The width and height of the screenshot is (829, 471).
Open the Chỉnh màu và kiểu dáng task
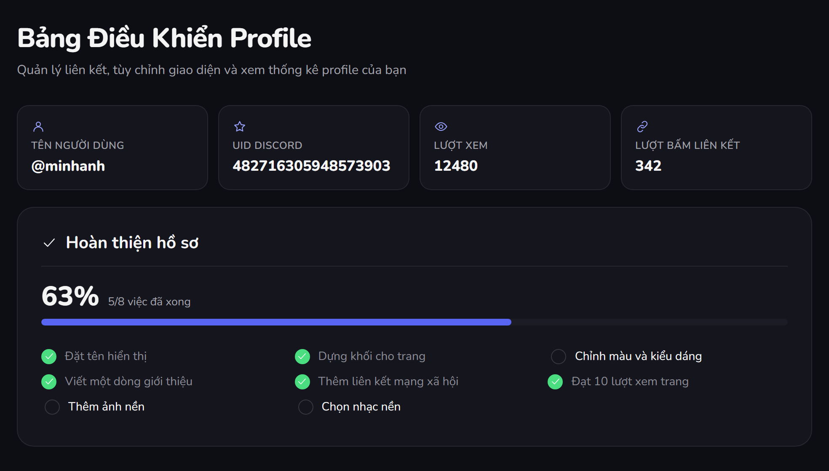tap(638, 356)
